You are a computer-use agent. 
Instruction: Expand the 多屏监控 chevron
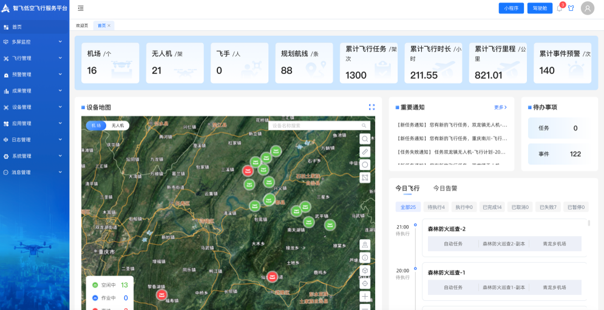(x=60, y=42)
